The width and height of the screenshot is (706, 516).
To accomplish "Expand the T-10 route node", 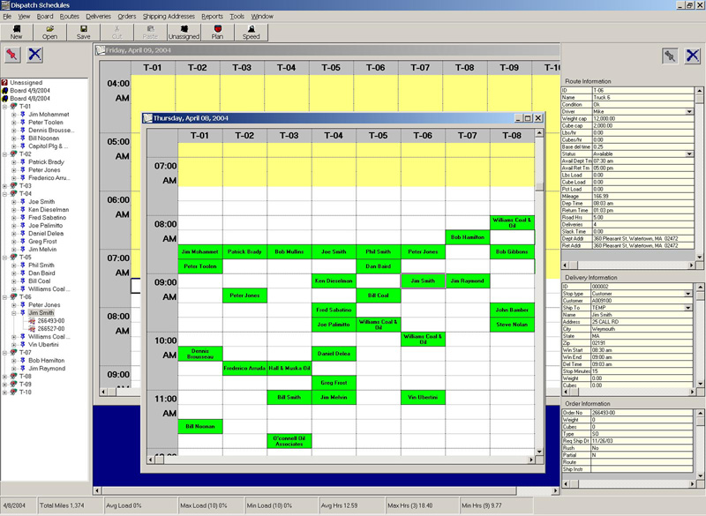I will point(5,393).
